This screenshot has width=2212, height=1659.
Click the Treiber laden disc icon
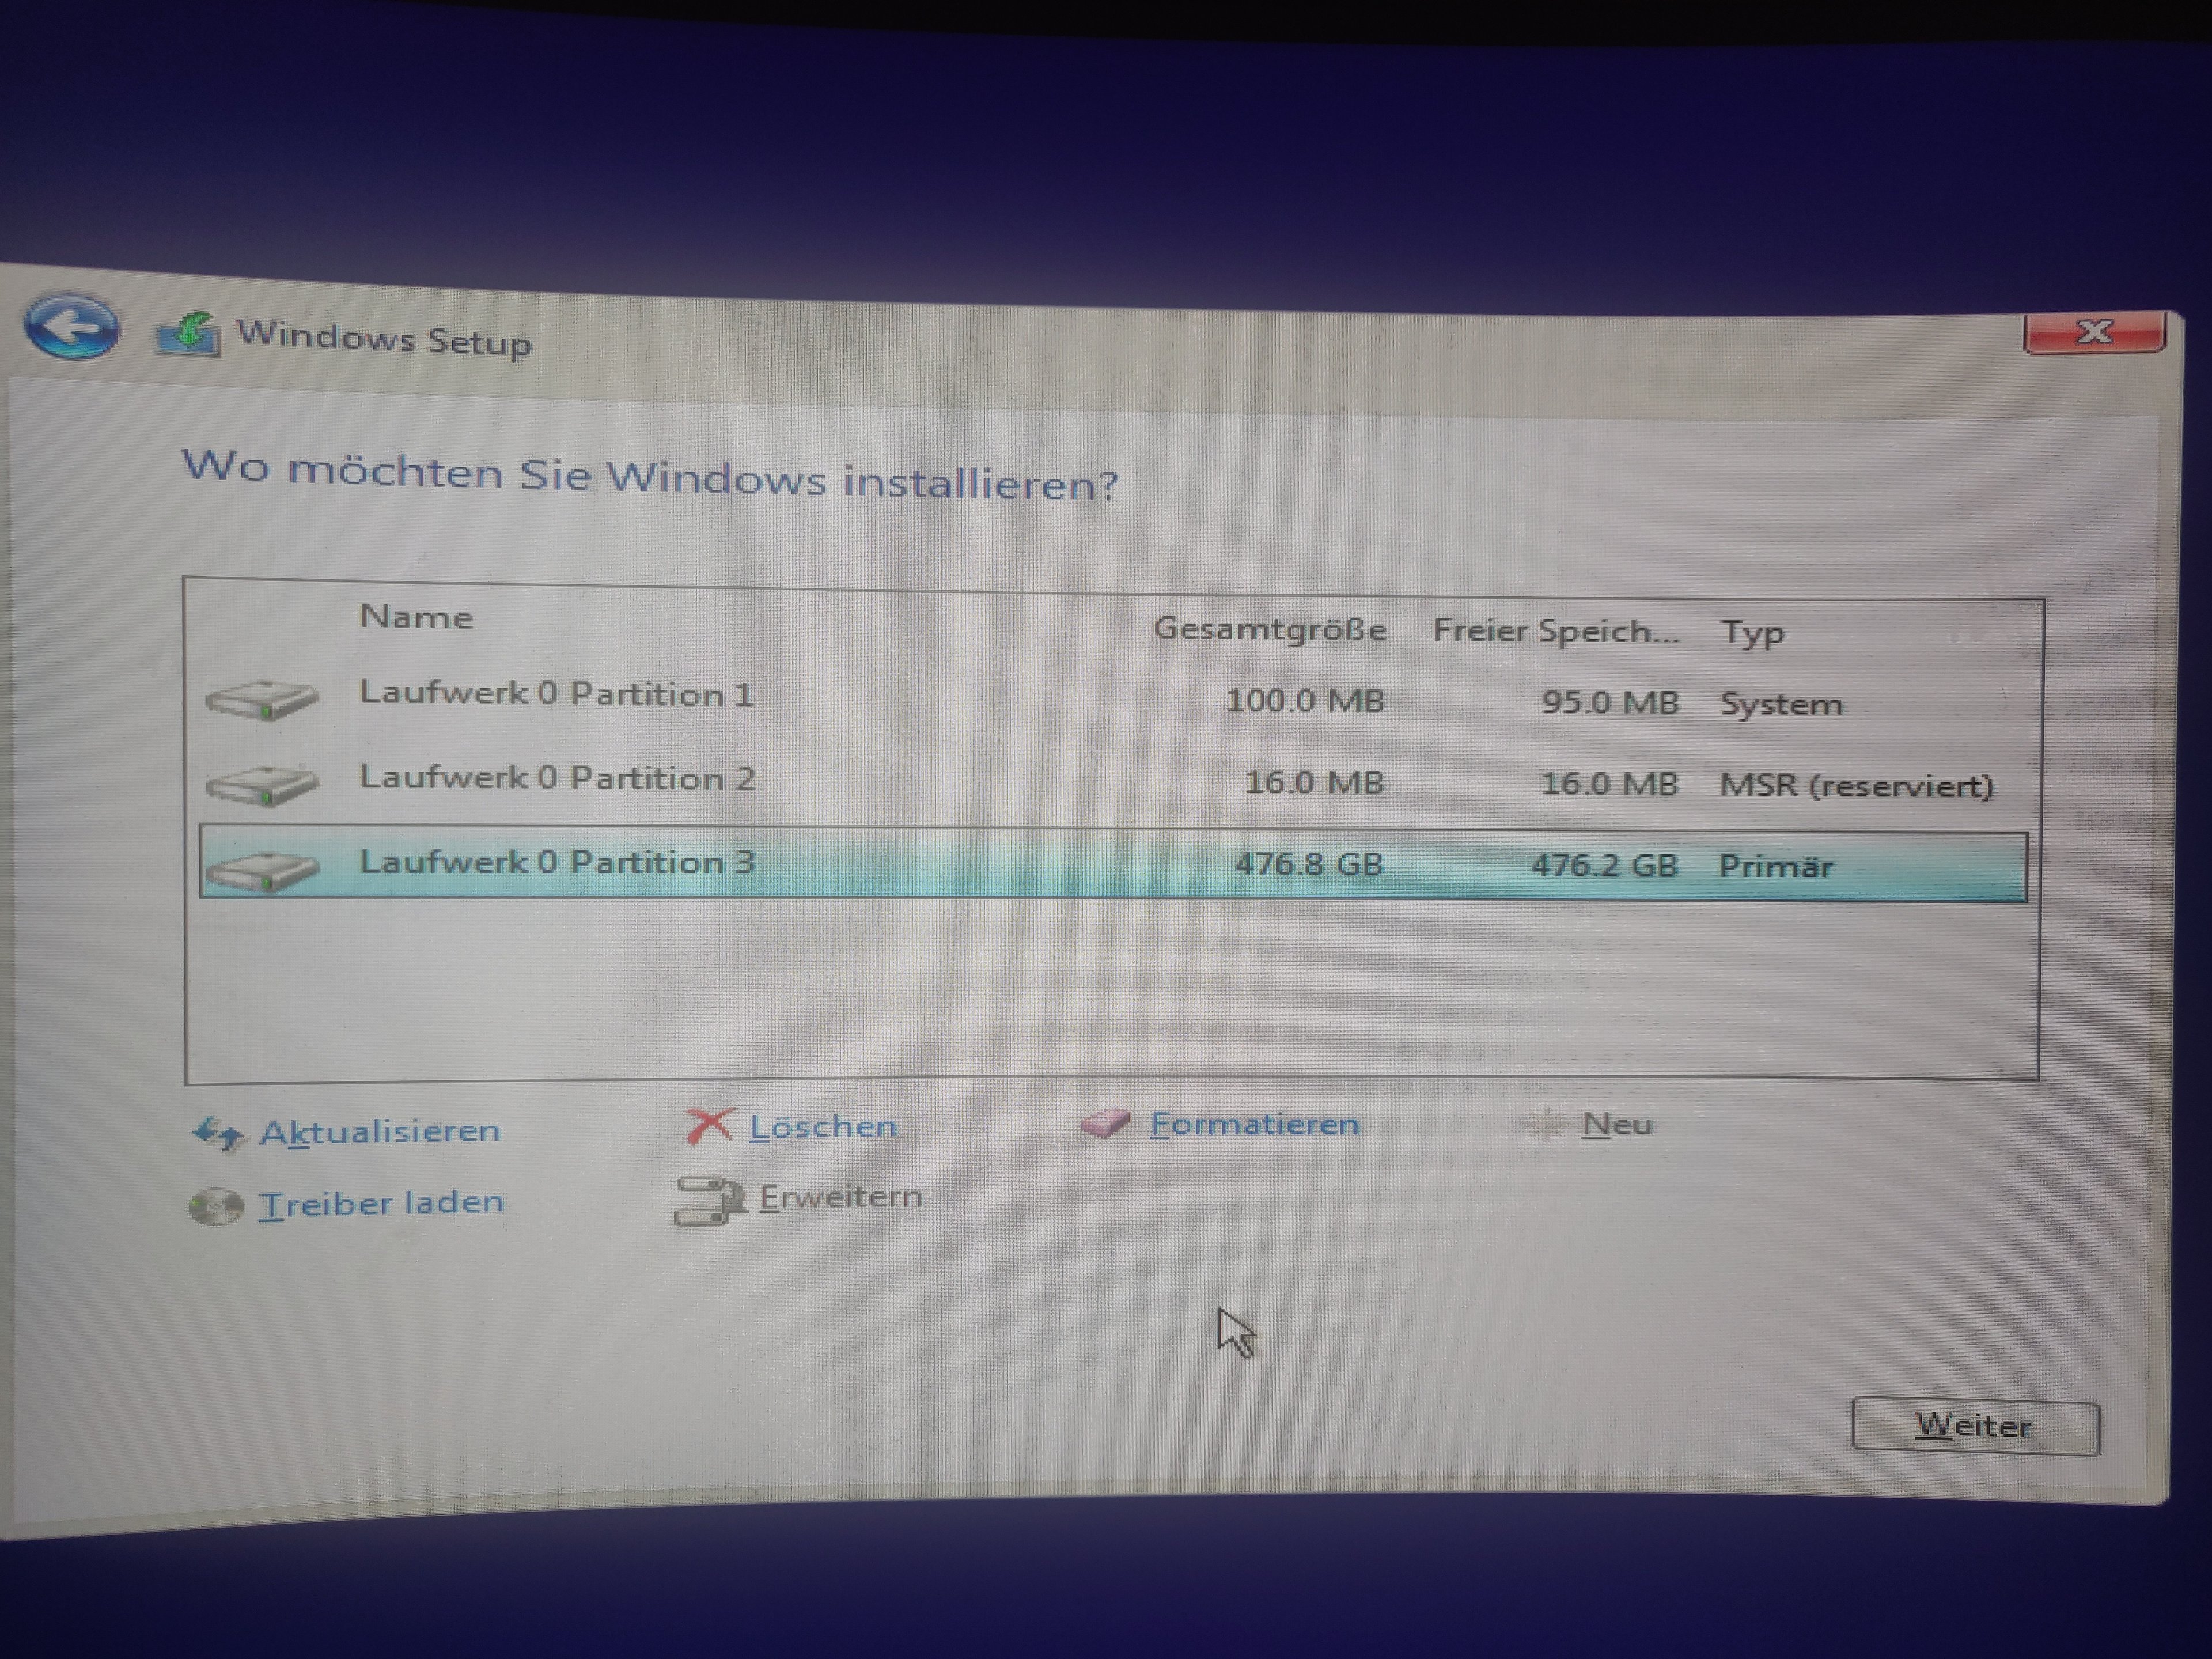(216, 1206)
